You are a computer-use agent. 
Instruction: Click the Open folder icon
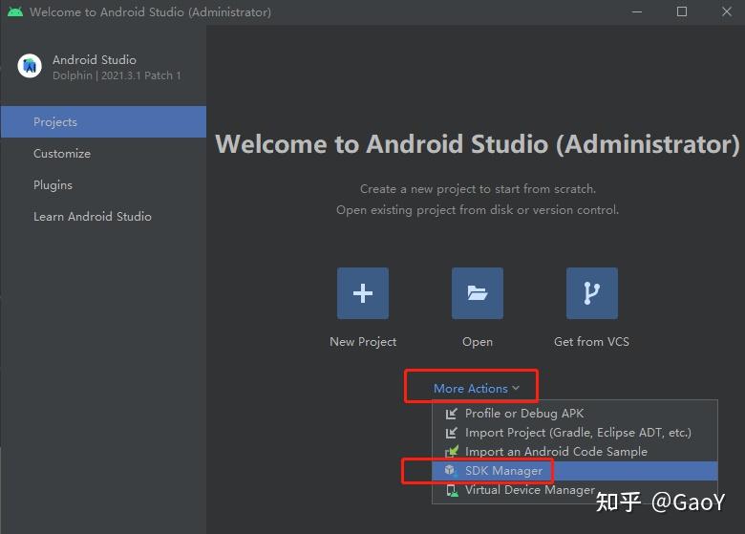pos(477,293)
